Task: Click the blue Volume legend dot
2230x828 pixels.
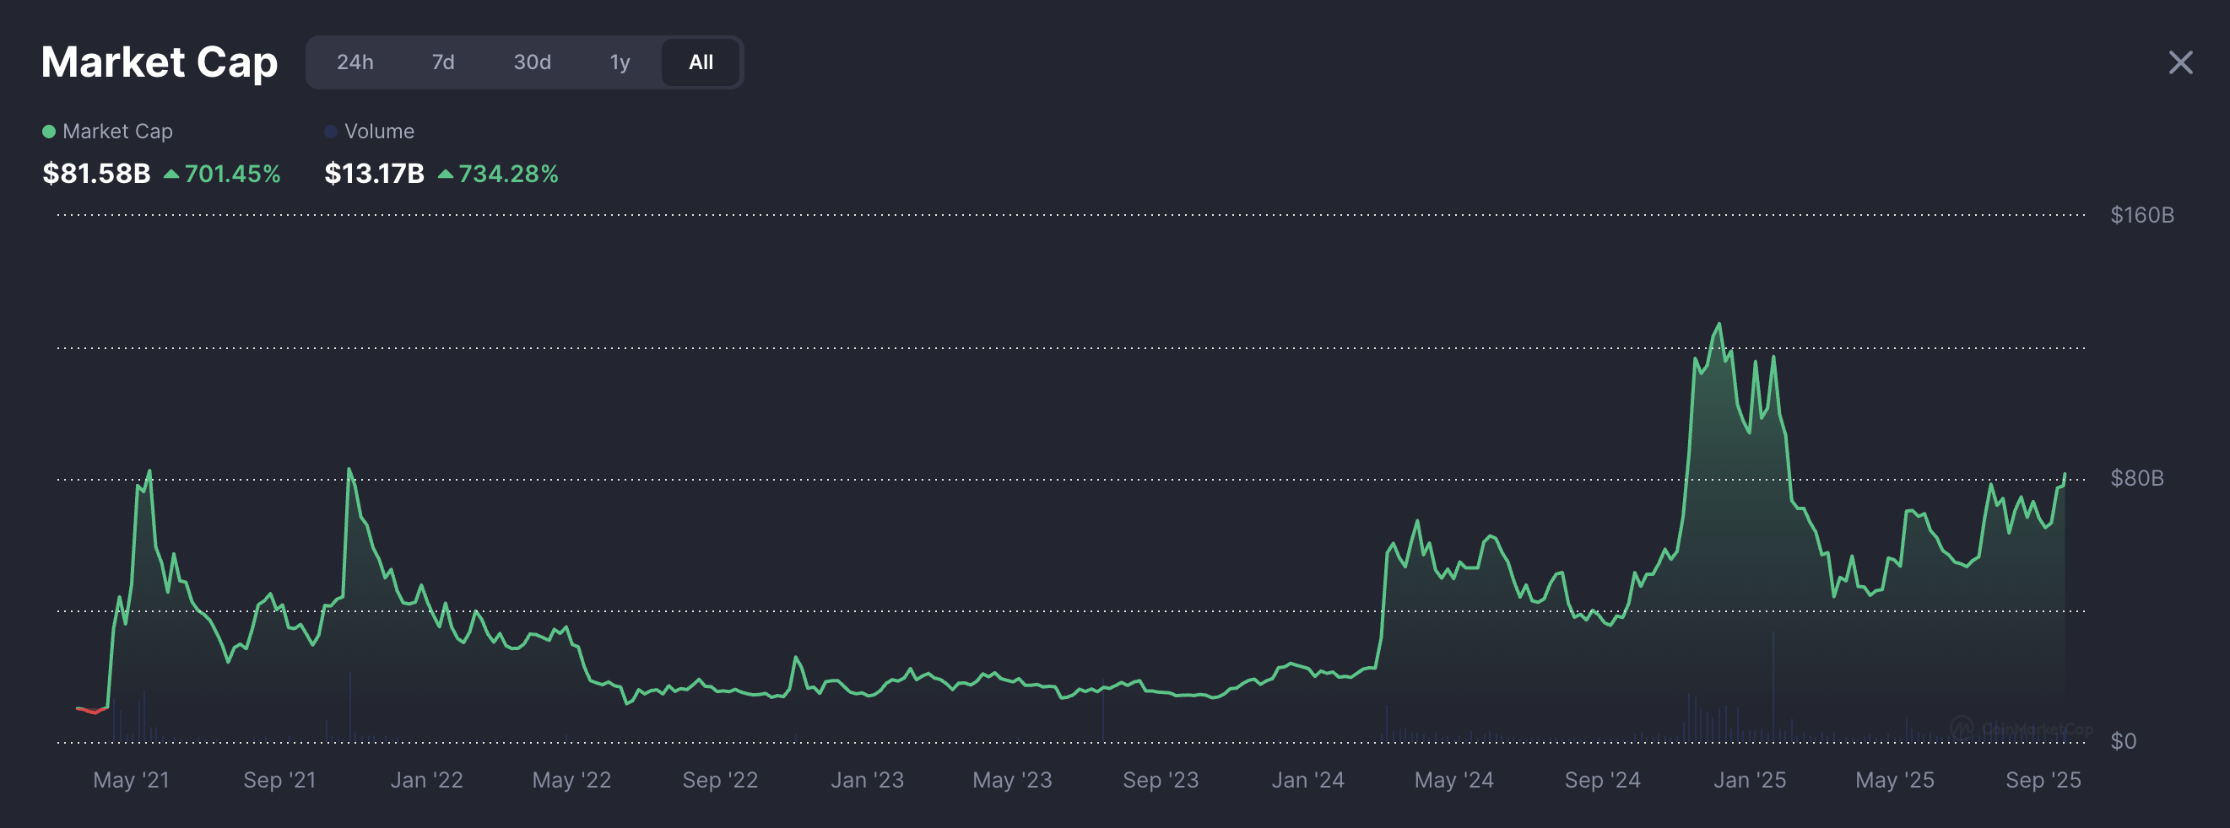Action: (330, 131)
